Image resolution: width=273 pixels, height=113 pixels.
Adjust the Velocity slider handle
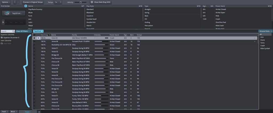tap(81, 2)
